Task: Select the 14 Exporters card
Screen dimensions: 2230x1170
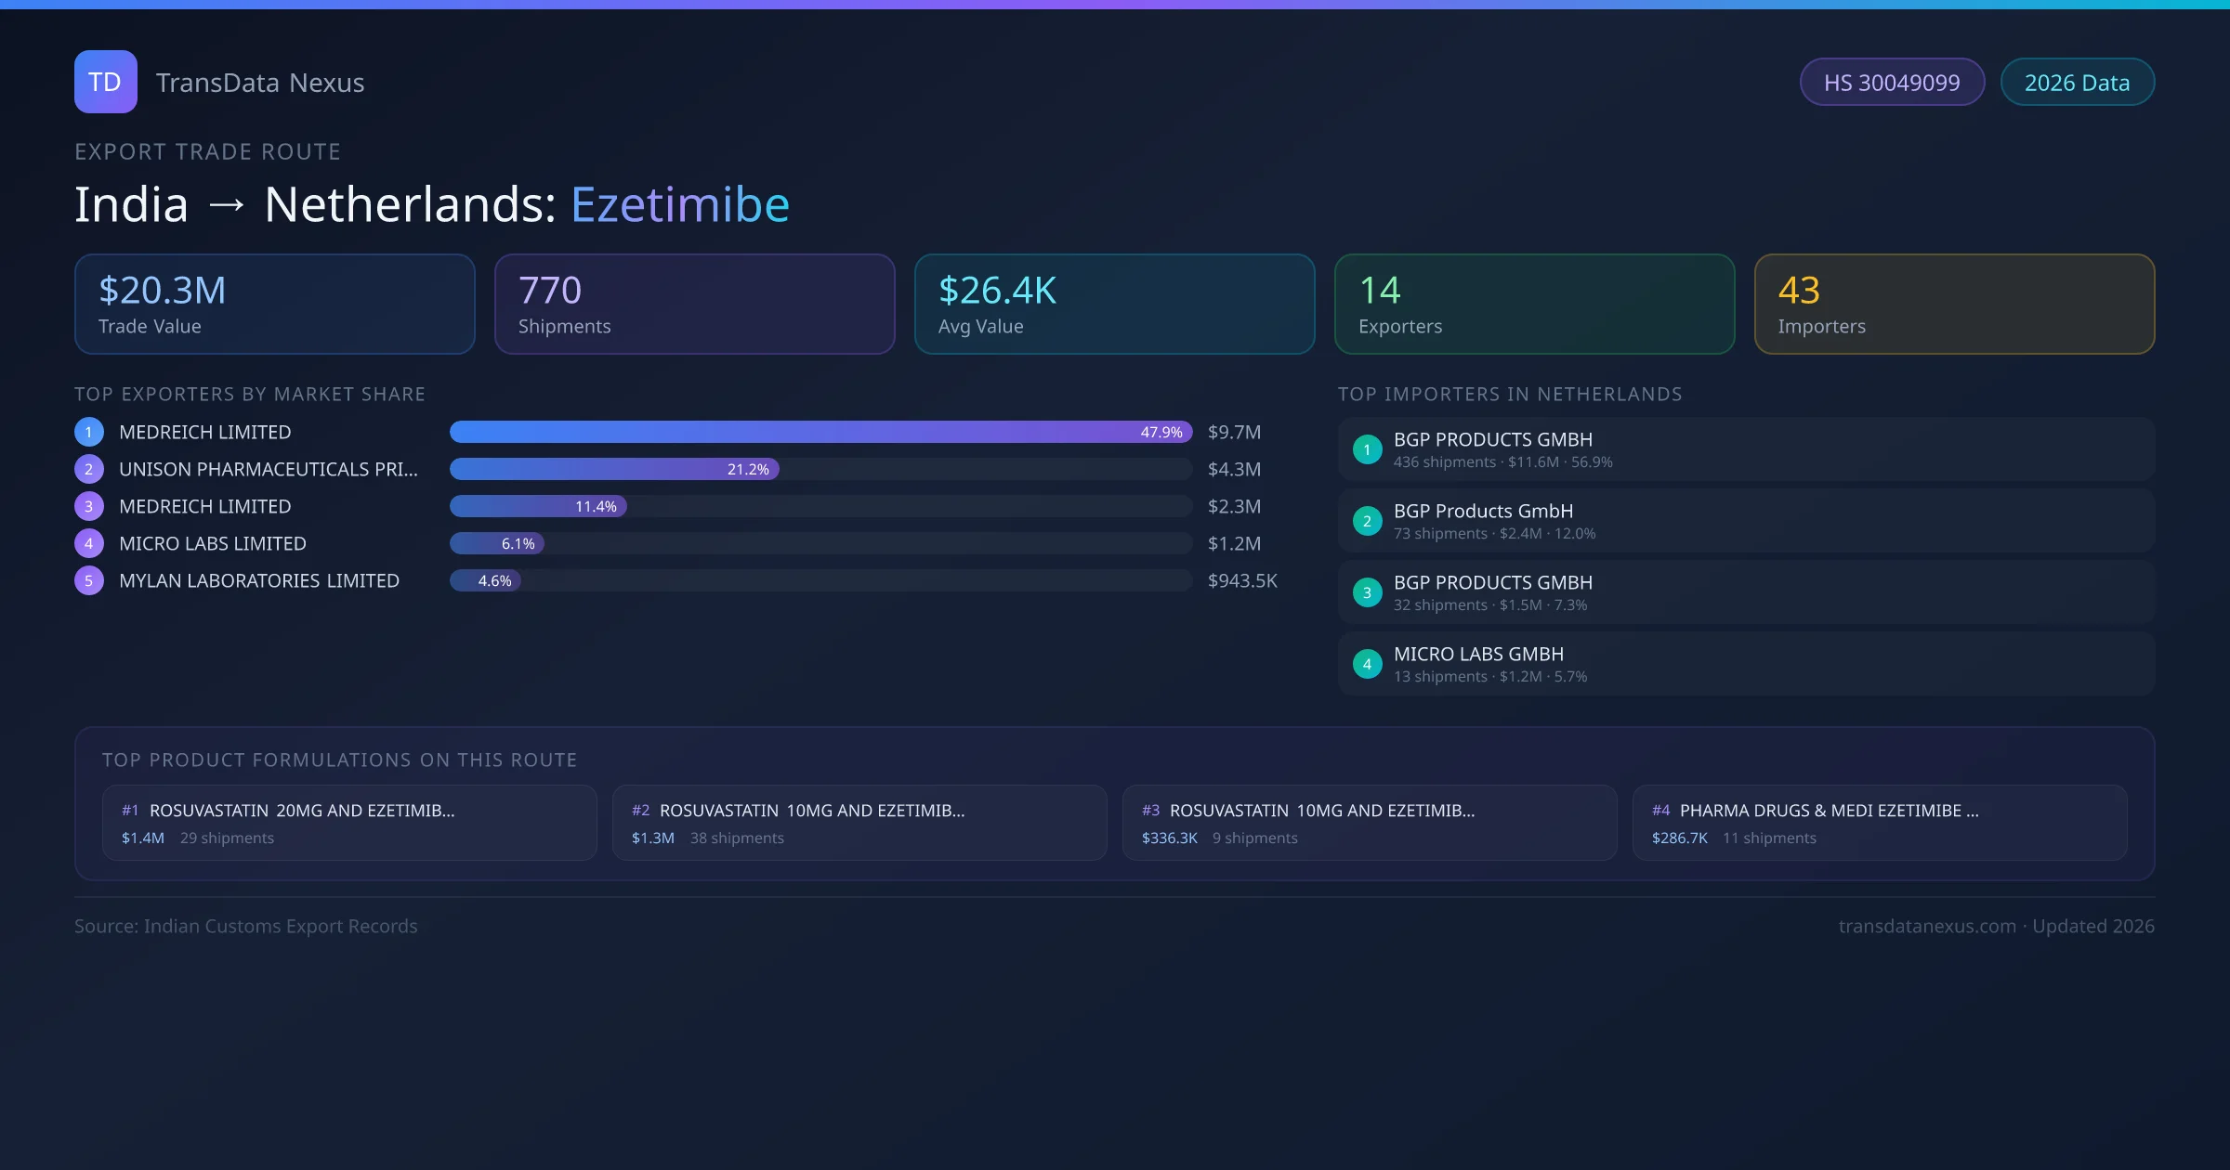Action: pyautogui.click(x=1534, y=304)
